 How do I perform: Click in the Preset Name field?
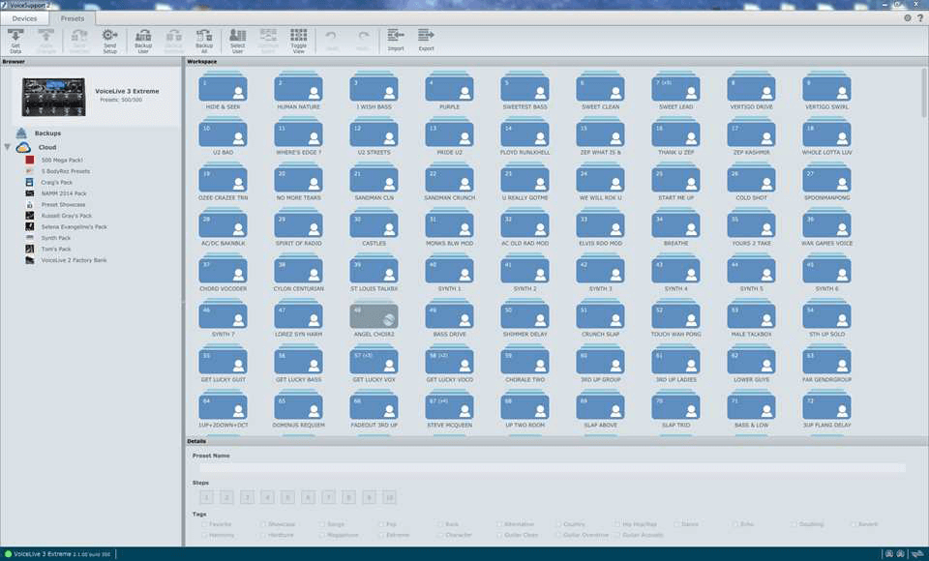point(553,468)
